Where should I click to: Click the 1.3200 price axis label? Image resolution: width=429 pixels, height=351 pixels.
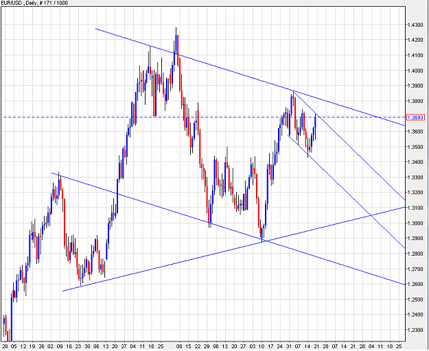(415, 193)
